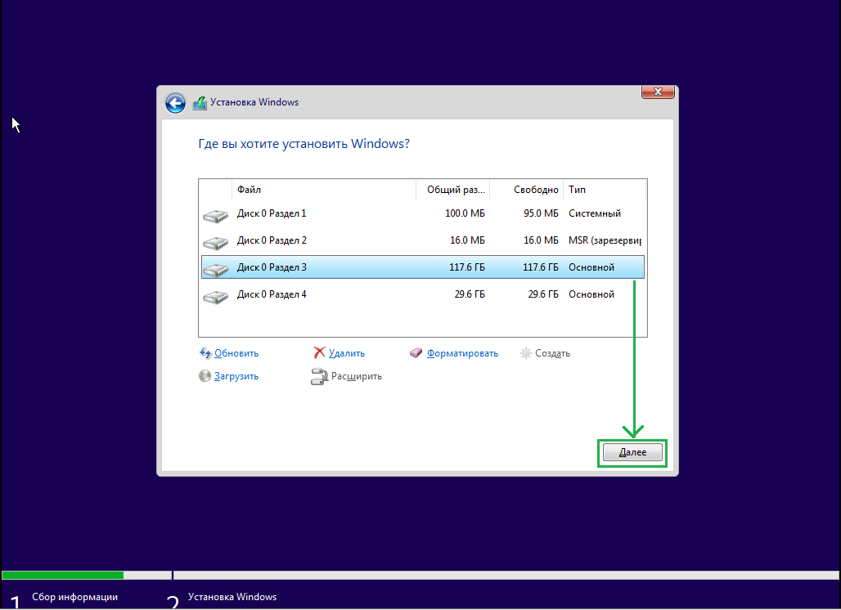Click the 95.0 МБ free space cell
Screen dimensions: 841x610
[541, 213]
